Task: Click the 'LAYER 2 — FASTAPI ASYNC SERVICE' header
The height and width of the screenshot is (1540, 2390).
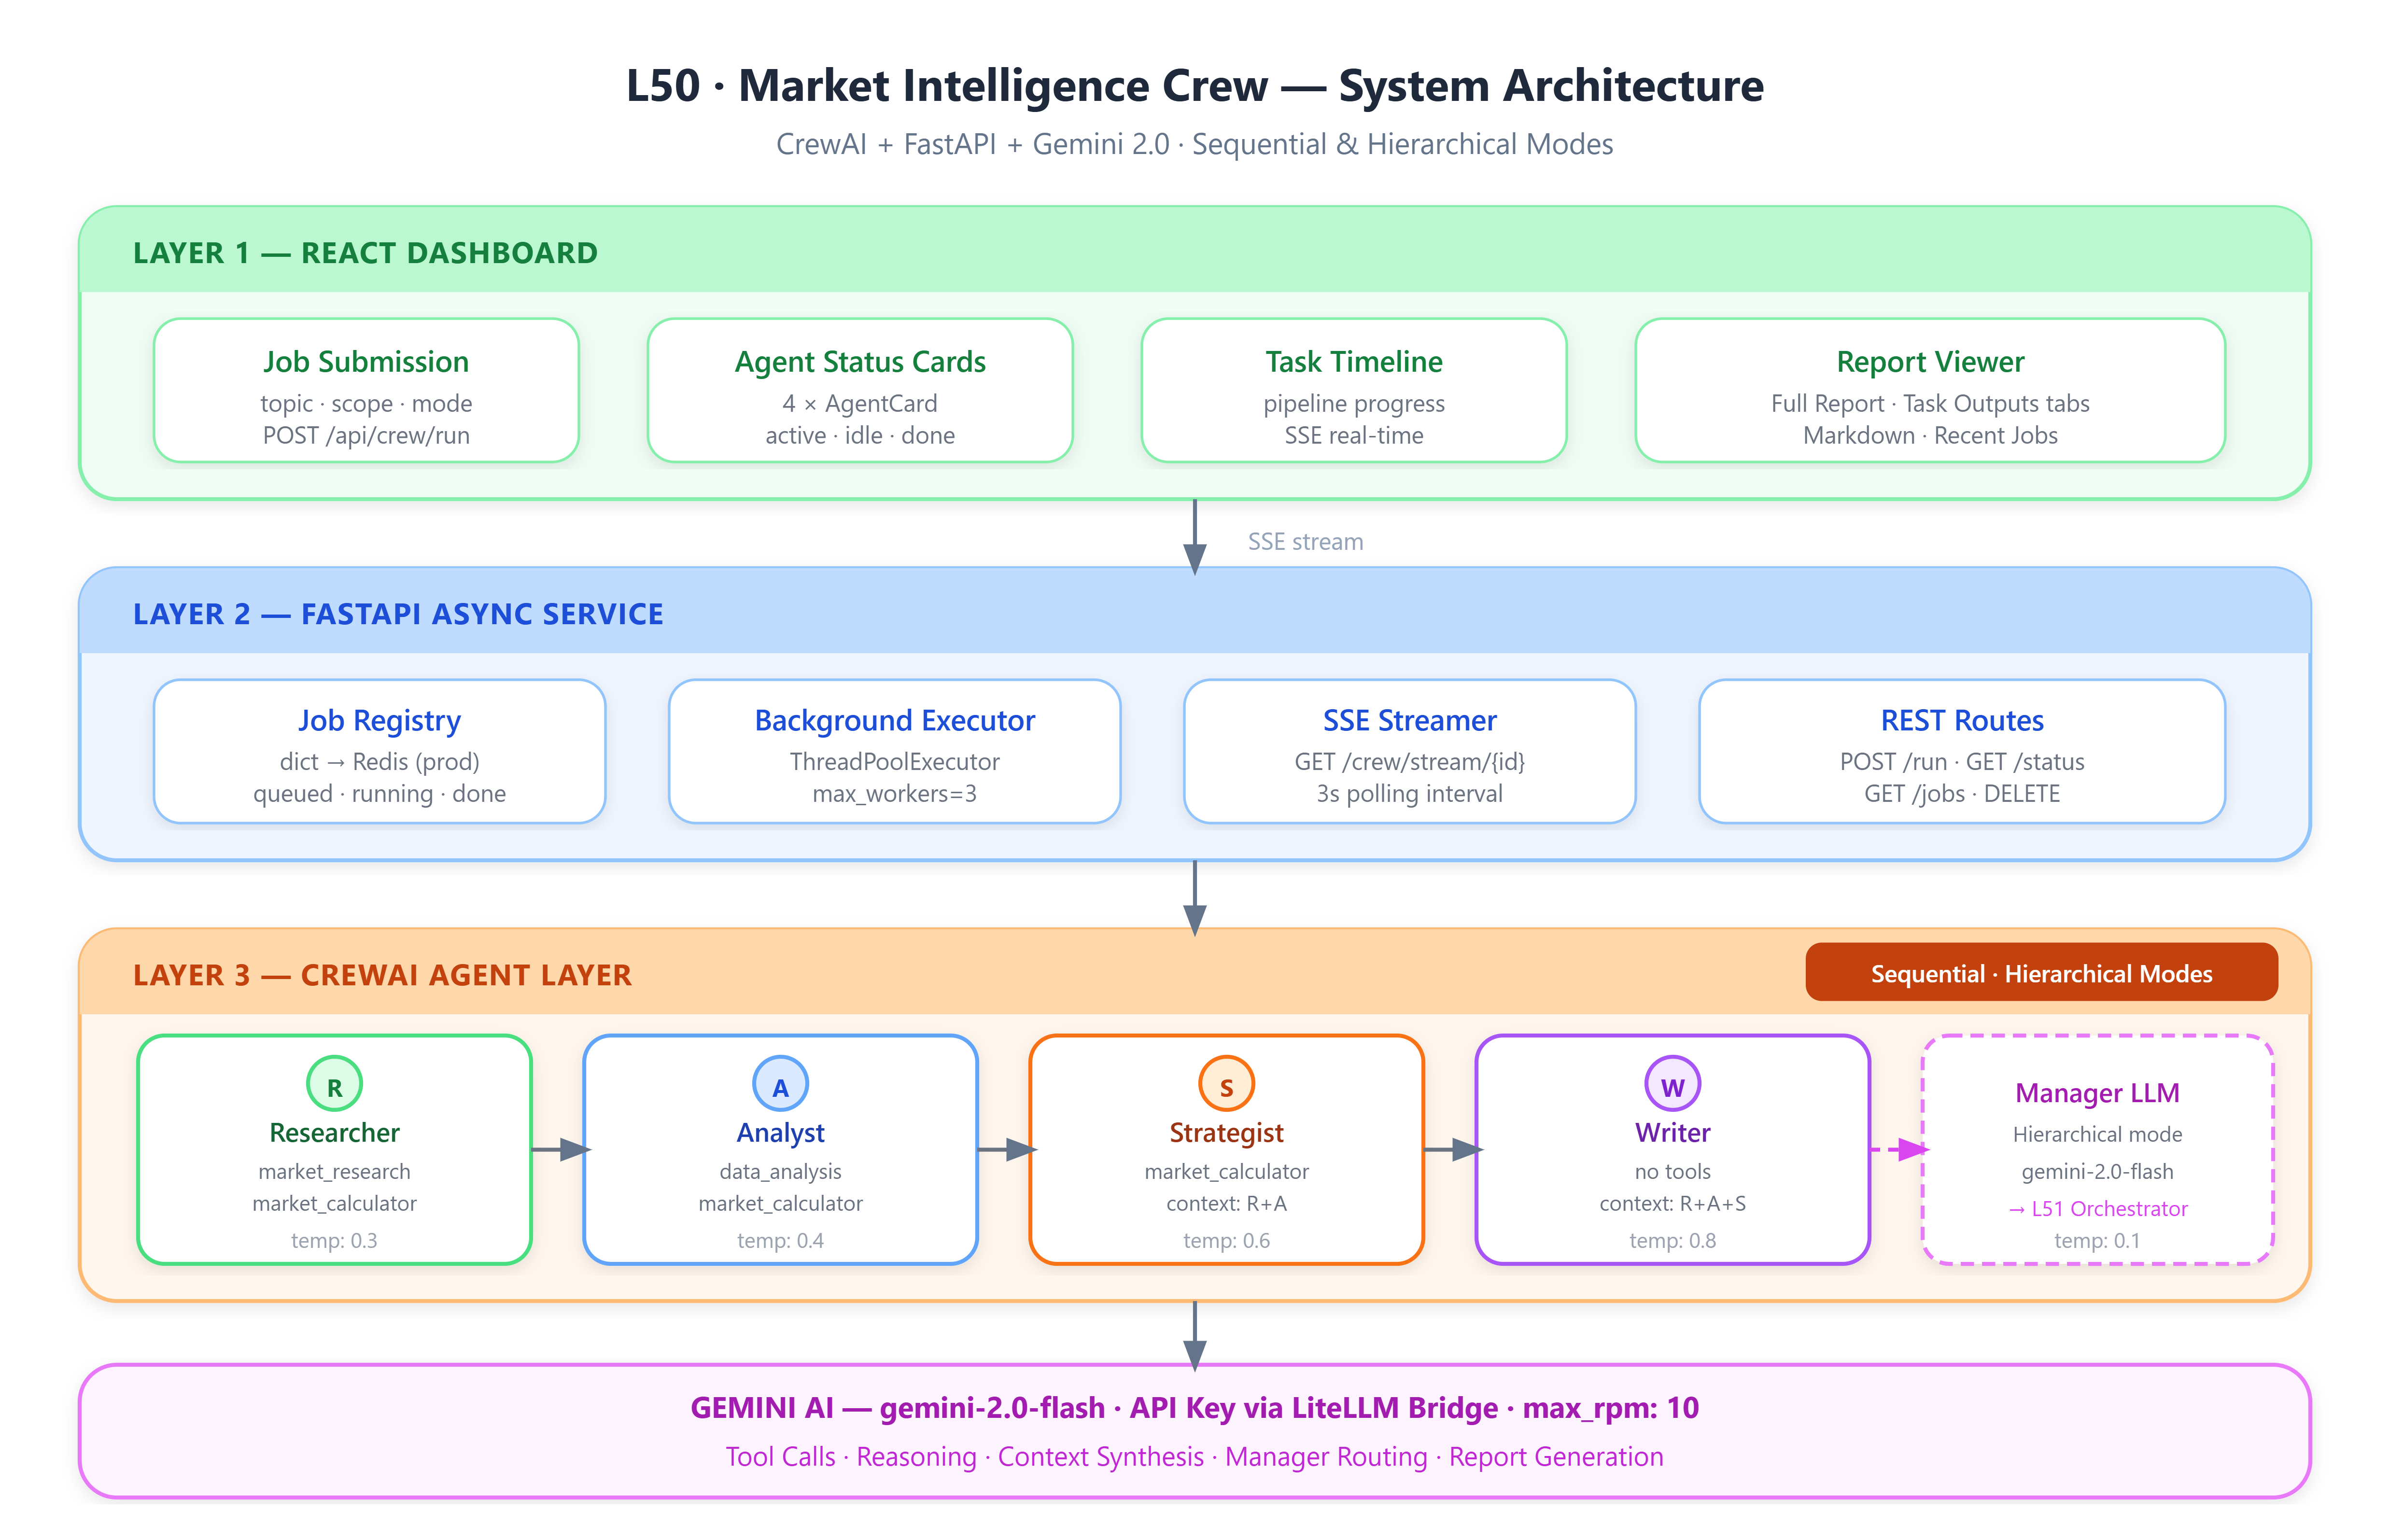Action: coord(398,614)
